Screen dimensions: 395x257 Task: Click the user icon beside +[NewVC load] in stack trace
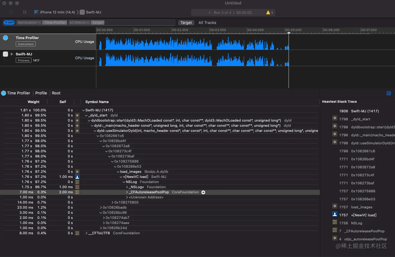pyautogui.click(x=335, y=214)
